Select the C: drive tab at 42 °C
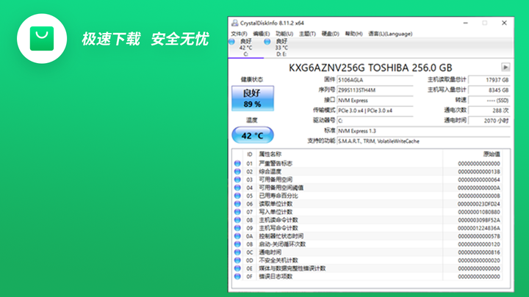The image size is (529, 297). coord(246,47)
